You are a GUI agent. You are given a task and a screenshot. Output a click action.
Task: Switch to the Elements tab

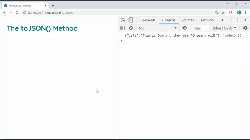click(x=148, y=20)
